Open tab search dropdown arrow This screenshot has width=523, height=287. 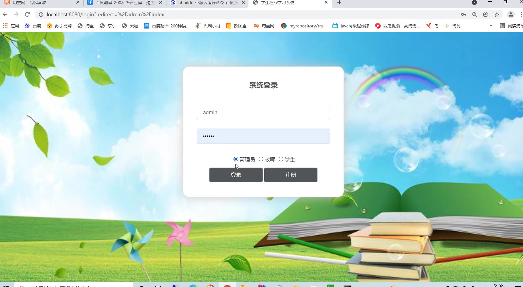(x=474, y=2)
